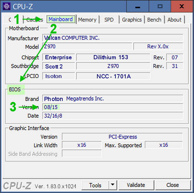Click the BIOS version value 08/15
The width and height of the screenshot is (194, 193).
(x=113, y=107)
